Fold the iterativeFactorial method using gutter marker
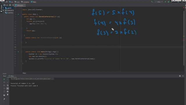The image size is (186, 105). coord(22,17)
